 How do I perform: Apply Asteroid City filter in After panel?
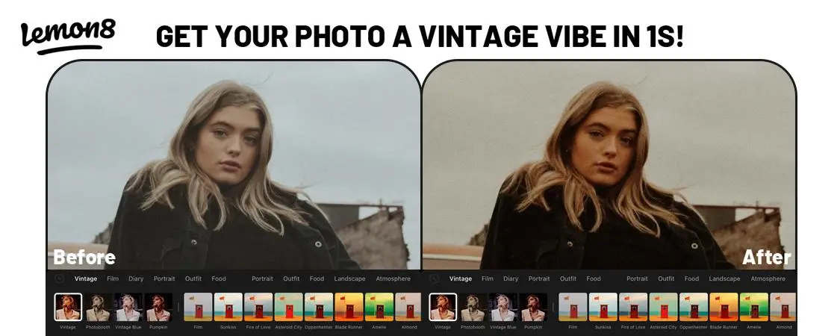click(x=663, y=307)
